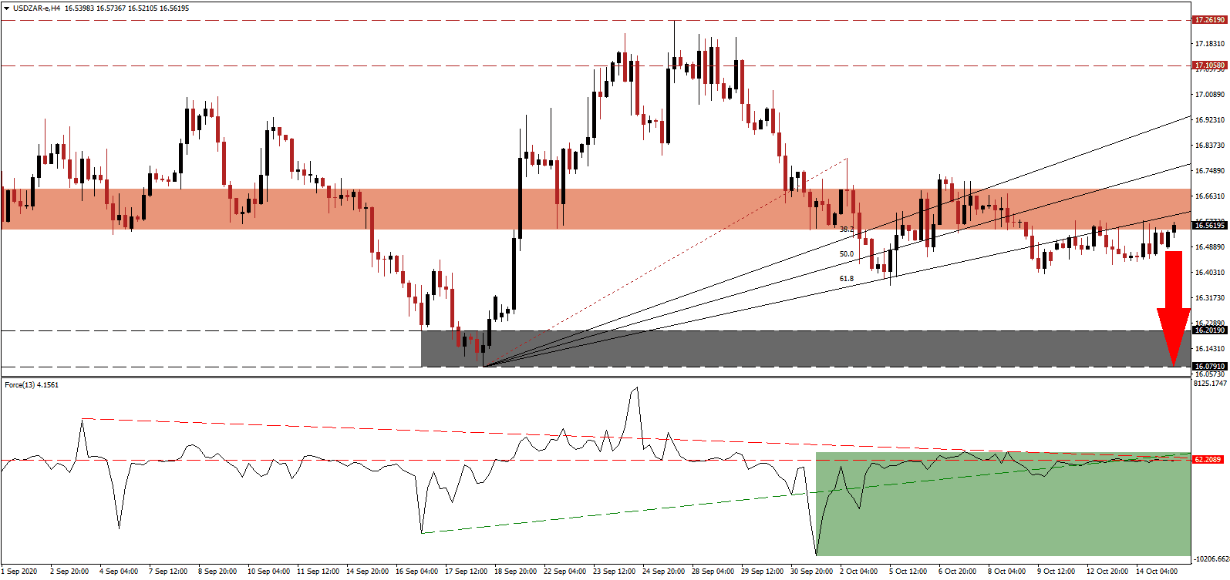Click the 16.40310 price scale value
Viewport: 1230px width, 580px height.
(1209, 273)
